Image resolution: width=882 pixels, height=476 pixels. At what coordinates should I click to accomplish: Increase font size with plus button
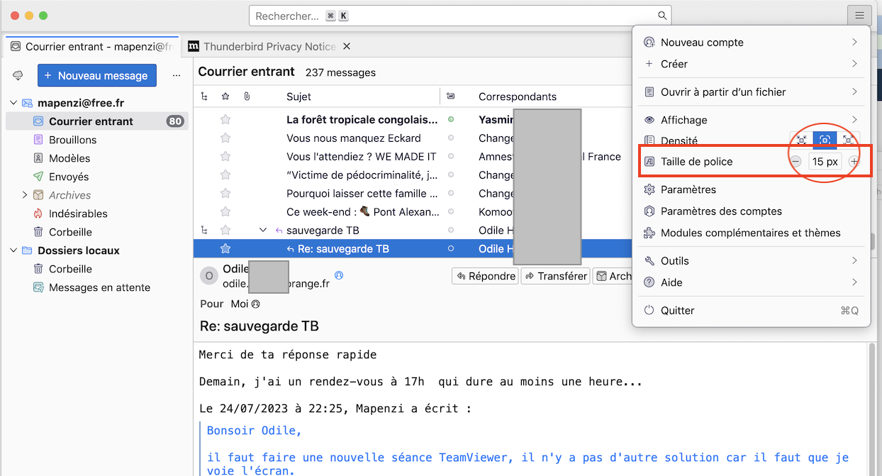pos(854,162)
